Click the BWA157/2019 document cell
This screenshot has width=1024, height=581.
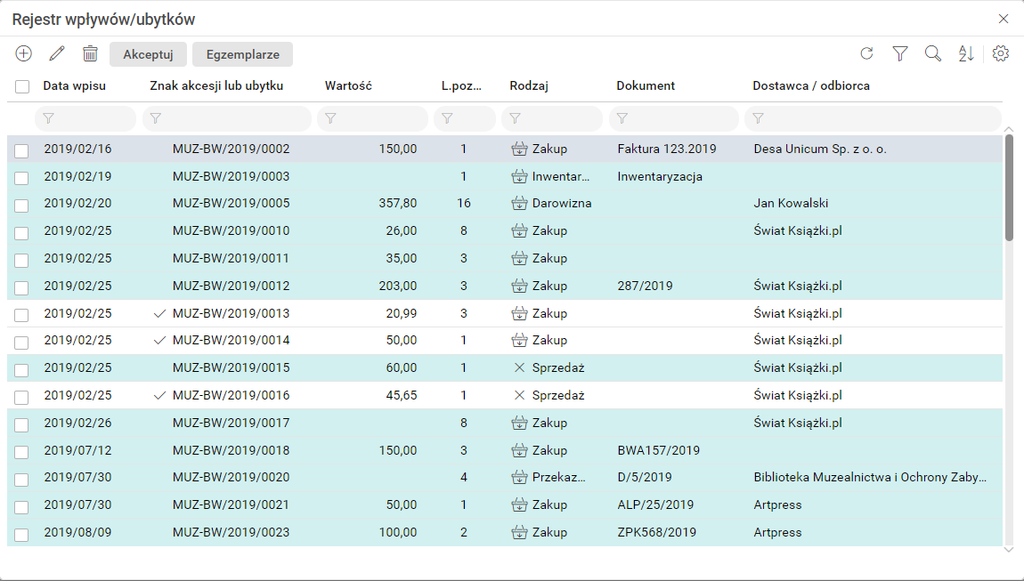point(658,450)
